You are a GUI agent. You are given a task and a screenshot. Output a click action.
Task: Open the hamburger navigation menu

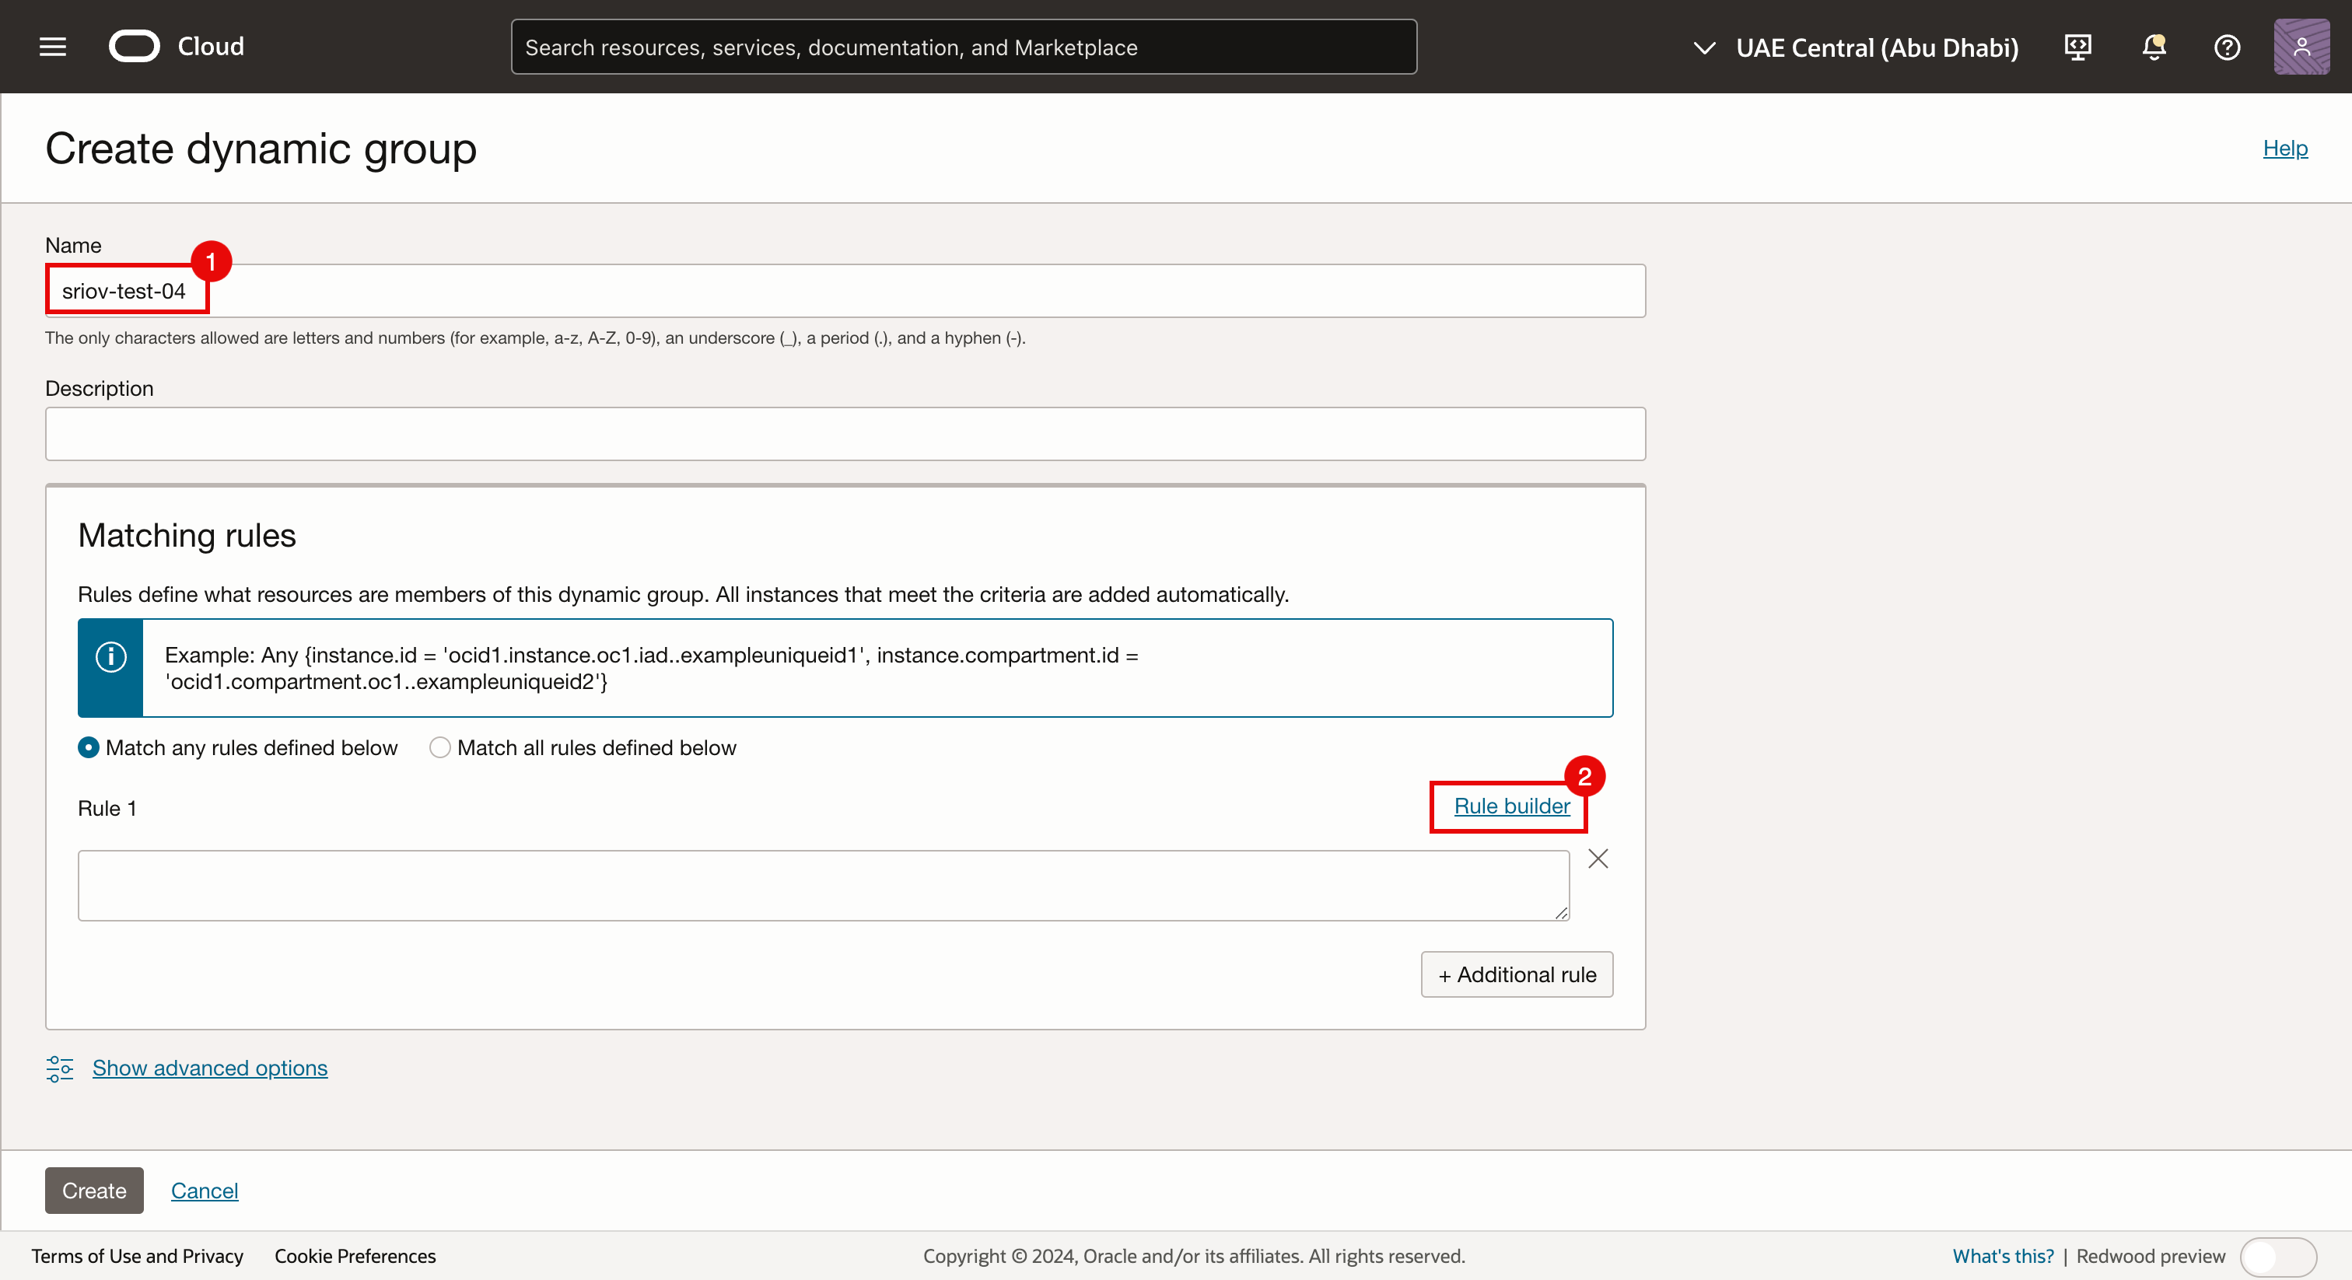point(53,47)
